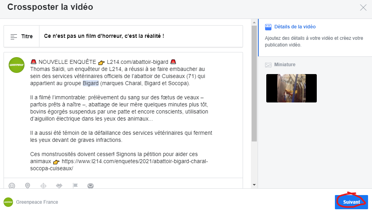The image size is (372, 212).
Task: Click the Titre lines icon
Action: point(14,37)
